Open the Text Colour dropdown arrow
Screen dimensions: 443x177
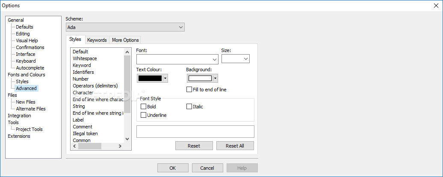(165, 78)
